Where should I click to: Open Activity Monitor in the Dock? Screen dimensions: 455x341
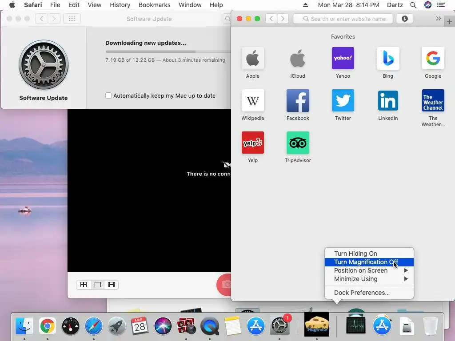356,325
